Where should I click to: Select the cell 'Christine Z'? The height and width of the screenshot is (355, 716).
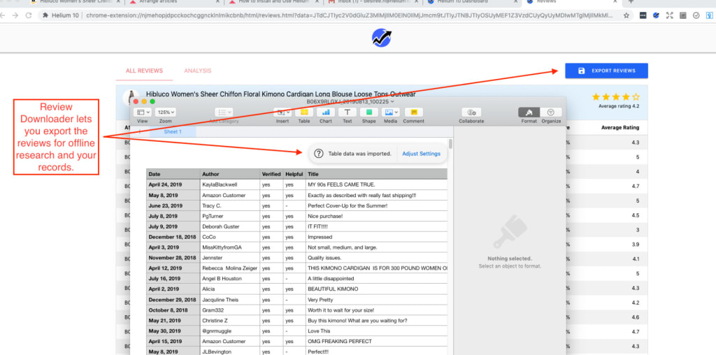coord(230,321)
